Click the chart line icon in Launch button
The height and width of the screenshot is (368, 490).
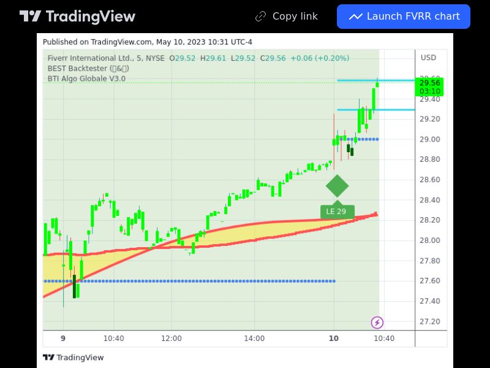pyautogui.click(x=355, y=17)
